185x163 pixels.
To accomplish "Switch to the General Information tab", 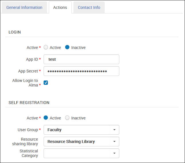I will point(24,7).
